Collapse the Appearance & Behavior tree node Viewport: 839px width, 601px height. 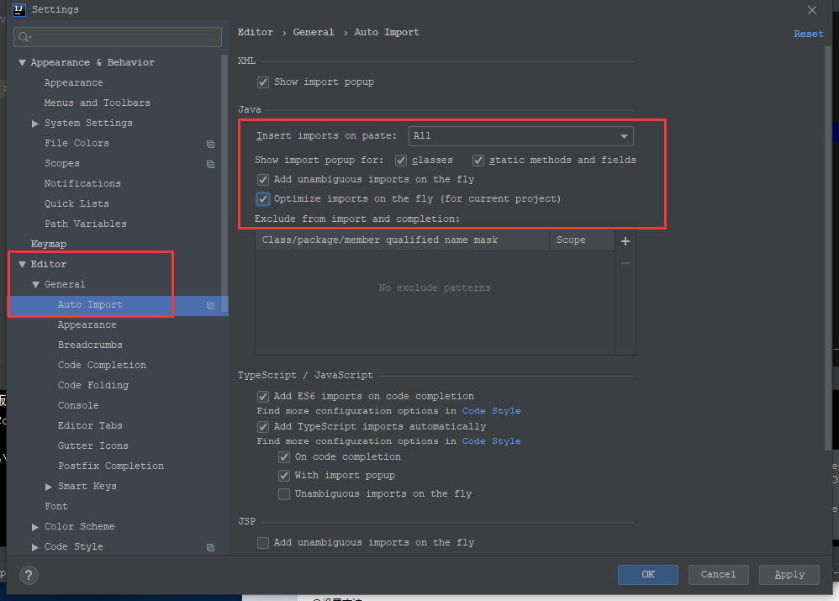[x=22, y=62]
